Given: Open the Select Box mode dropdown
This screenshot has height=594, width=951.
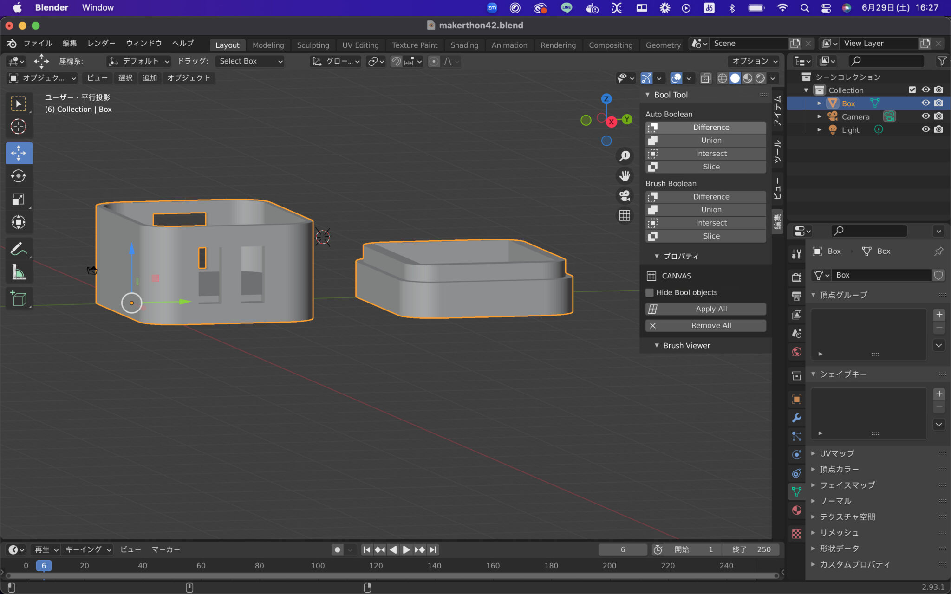Looking at the screenshot, I should click(x=249, y=61).
